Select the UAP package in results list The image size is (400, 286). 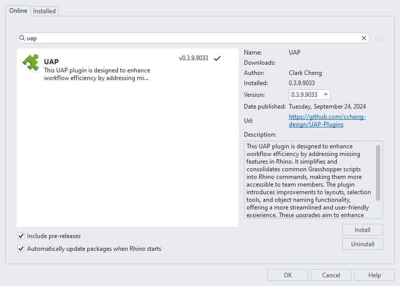pyautogui.click(x=128, y=67)
